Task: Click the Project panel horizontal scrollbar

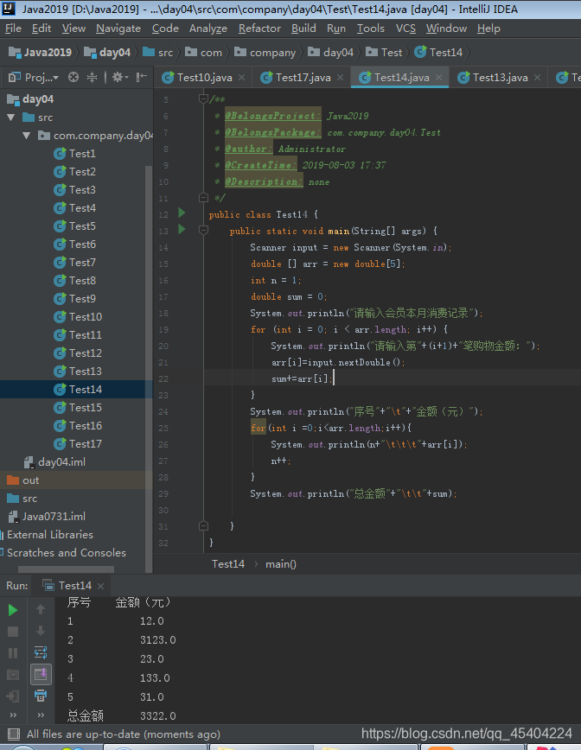Action: (x=66, y=569)
